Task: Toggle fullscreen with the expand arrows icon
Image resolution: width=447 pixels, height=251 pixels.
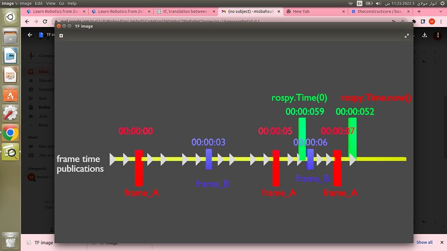Action: click(406, 36)
